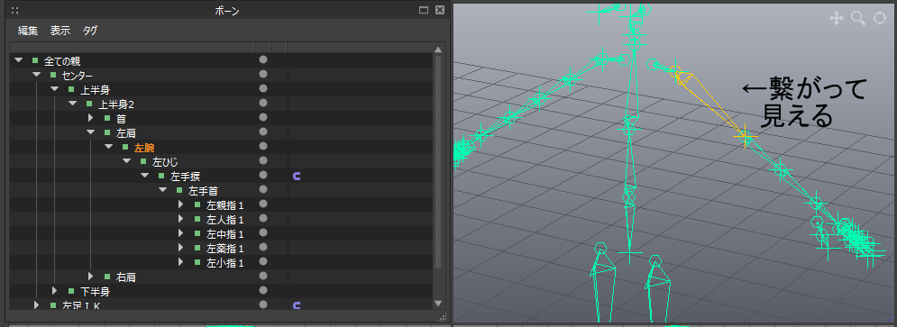Toggle the visibility dot for 右肩
The image size is (897, 327).
(x=263, y=277)
